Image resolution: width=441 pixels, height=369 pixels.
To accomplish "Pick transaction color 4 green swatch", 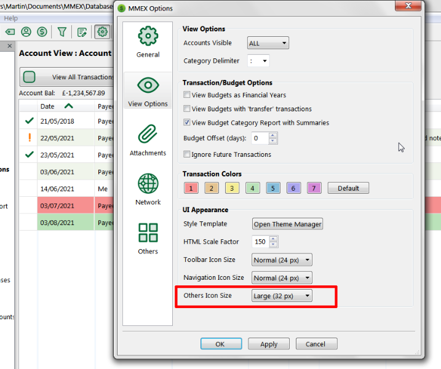I will pyautogui.click(x=253, y=188).
